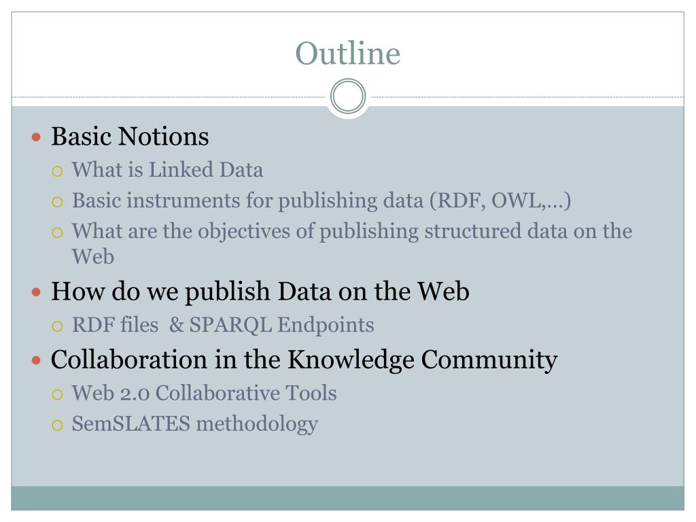Click the ring bullet before 'Basic instruments'
696x522 pixels.
point(57,202)
